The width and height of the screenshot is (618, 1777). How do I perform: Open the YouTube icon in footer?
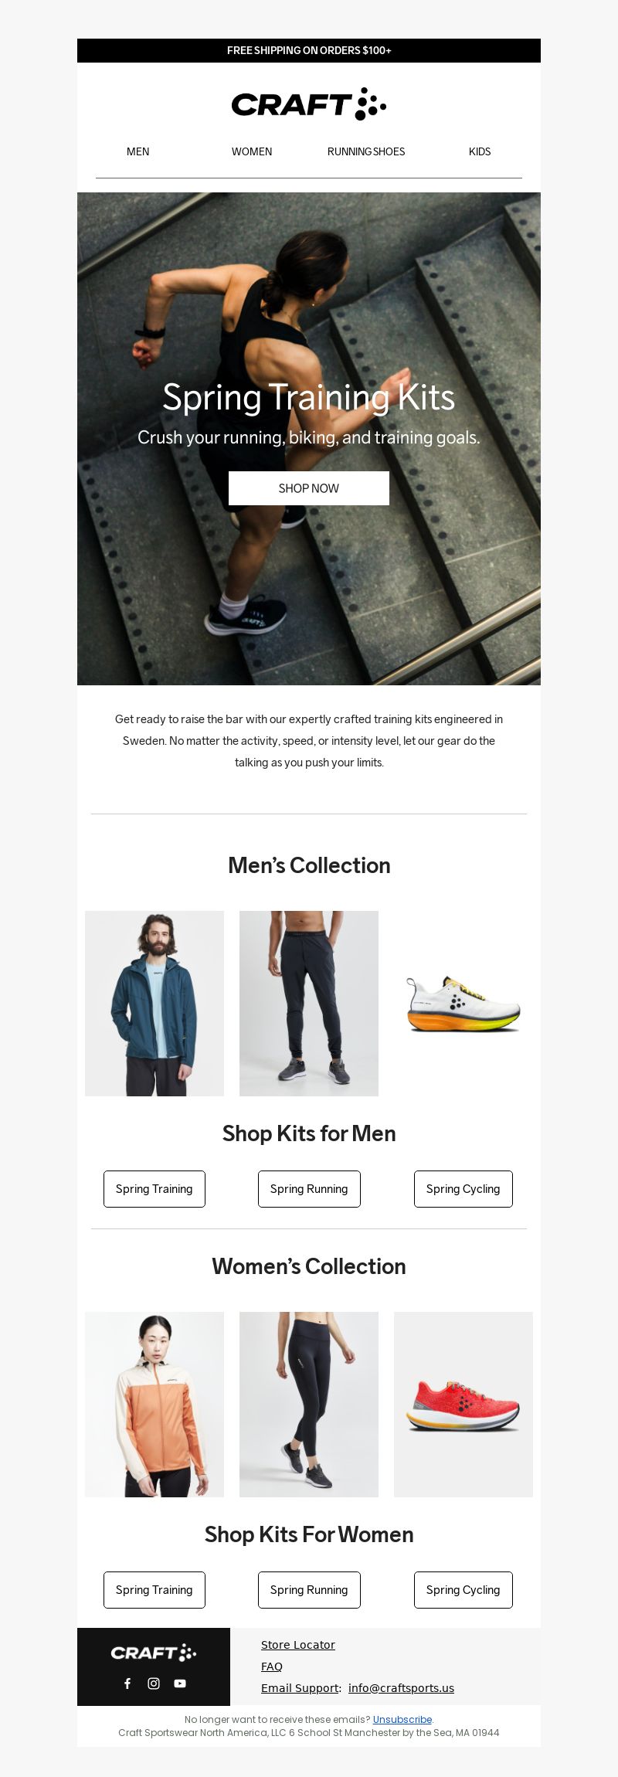180,1683
